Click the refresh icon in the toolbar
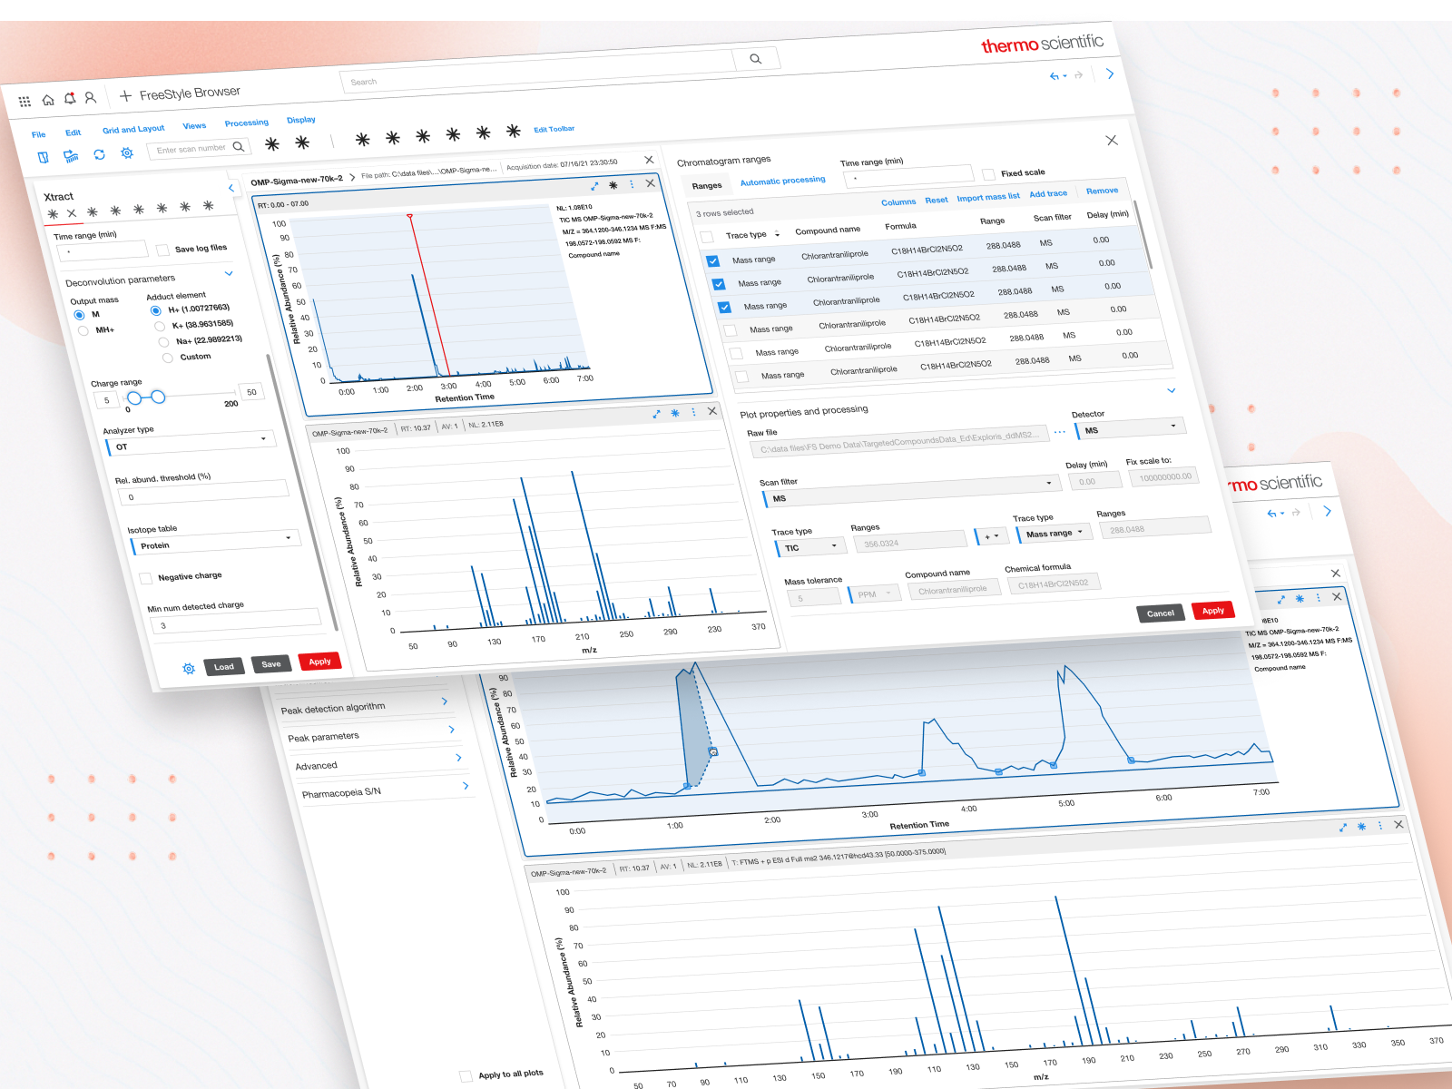Viewport: 1452px width, 1089px height. (x=99, y=154)
